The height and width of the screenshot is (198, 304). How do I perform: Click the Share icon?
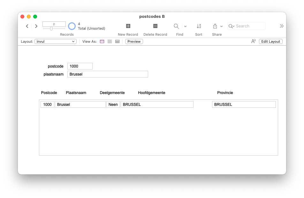215,26
